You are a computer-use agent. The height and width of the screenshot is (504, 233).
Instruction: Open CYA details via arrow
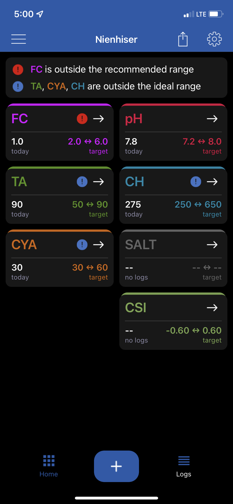pos(98,245)
